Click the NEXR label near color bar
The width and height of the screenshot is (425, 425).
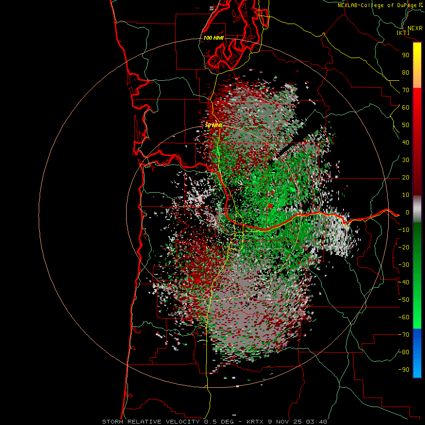pyautogui.click(x=415, y=28)
